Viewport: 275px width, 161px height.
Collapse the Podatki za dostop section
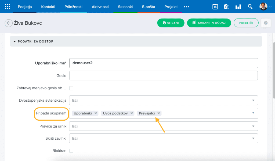[x=15, y=41]
